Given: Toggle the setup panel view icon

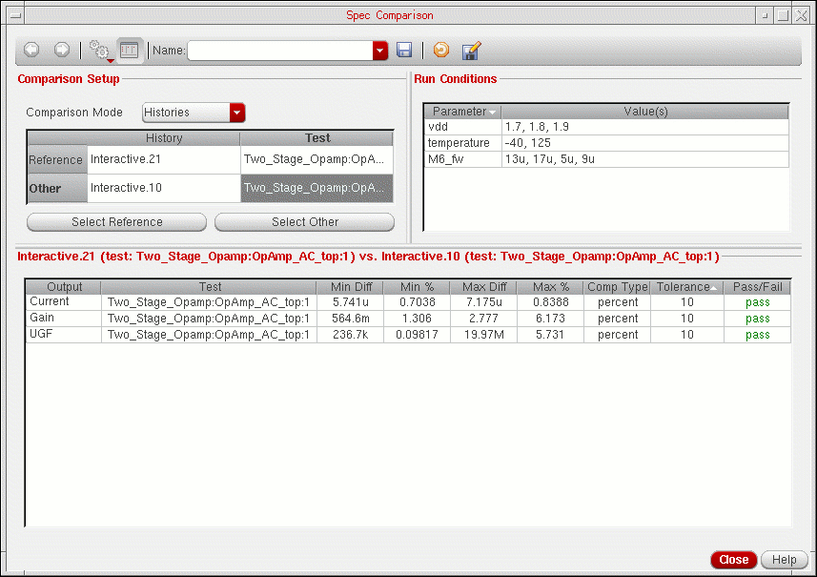Looking at the screenshot, I should pos(130,51).
